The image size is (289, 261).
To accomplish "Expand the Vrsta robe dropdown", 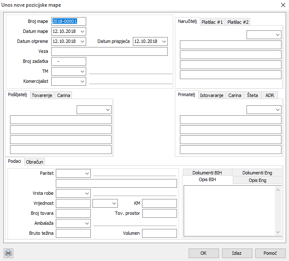I will [87, 193].
